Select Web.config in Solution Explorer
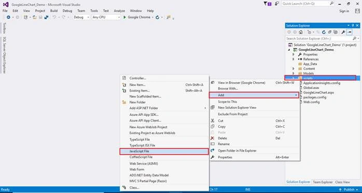This screenshot has width=362, height=193. (311, 102)
